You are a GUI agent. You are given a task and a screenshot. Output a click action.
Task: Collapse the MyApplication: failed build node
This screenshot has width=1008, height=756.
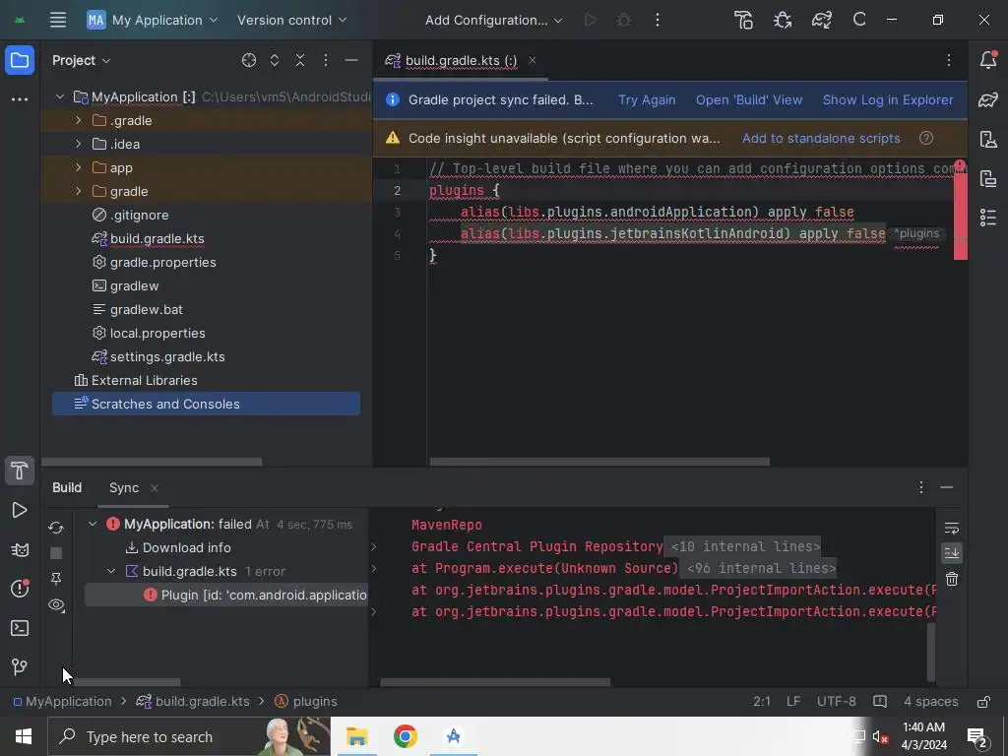tap(93, 524)
